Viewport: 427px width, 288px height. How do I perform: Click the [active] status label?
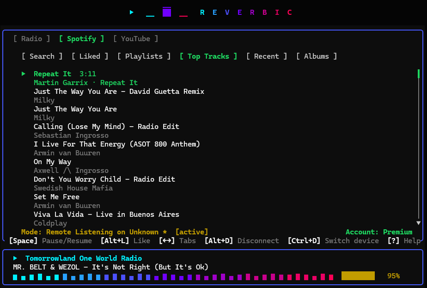click(192, 232)
